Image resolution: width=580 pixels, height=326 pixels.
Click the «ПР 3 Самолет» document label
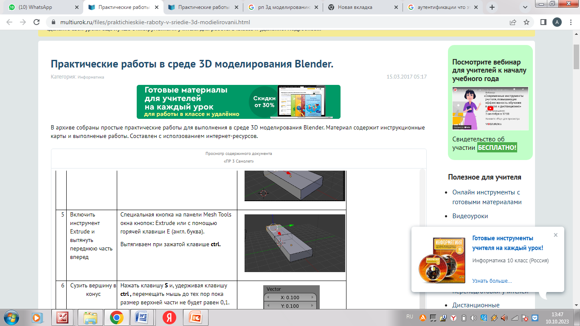pyautogui.click(x=239, y=161)
